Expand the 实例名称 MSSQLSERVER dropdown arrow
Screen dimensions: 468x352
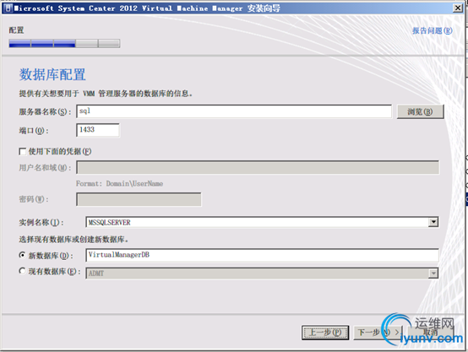point(433,222)
